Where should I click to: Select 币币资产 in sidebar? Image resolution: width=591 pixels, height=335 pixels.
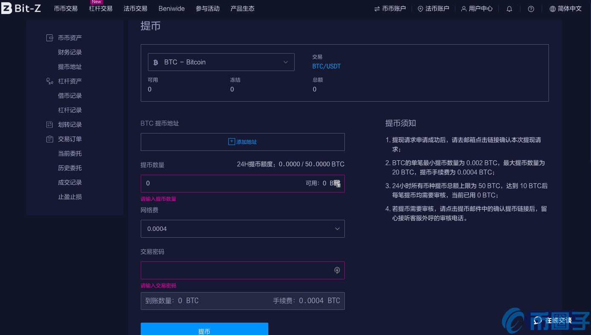click(x=70, y=38)
